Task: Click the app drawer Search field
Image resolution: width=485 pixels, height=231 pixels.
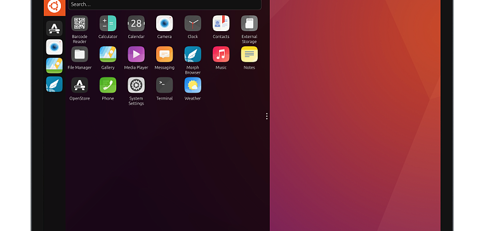Action: [x=164, y=4]
